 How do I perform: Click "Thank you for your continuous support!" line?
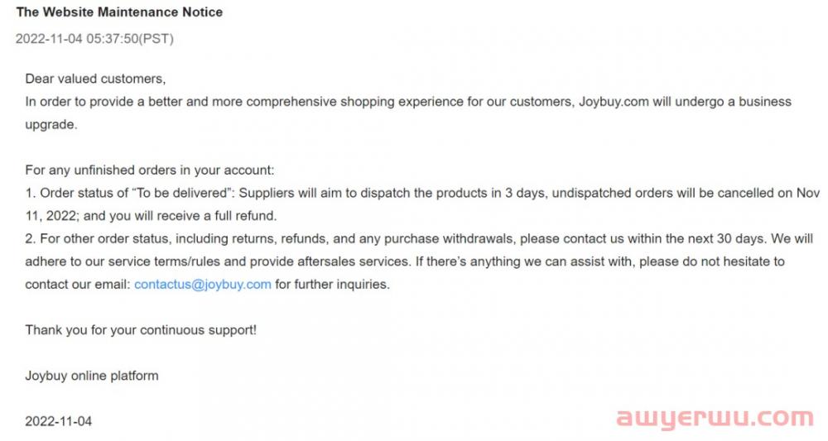pyautogui.click(x=141, y=330)
